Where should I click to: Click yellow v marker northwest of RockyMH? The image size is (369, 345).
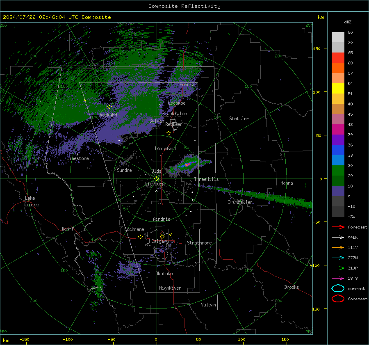click(85, 101)
